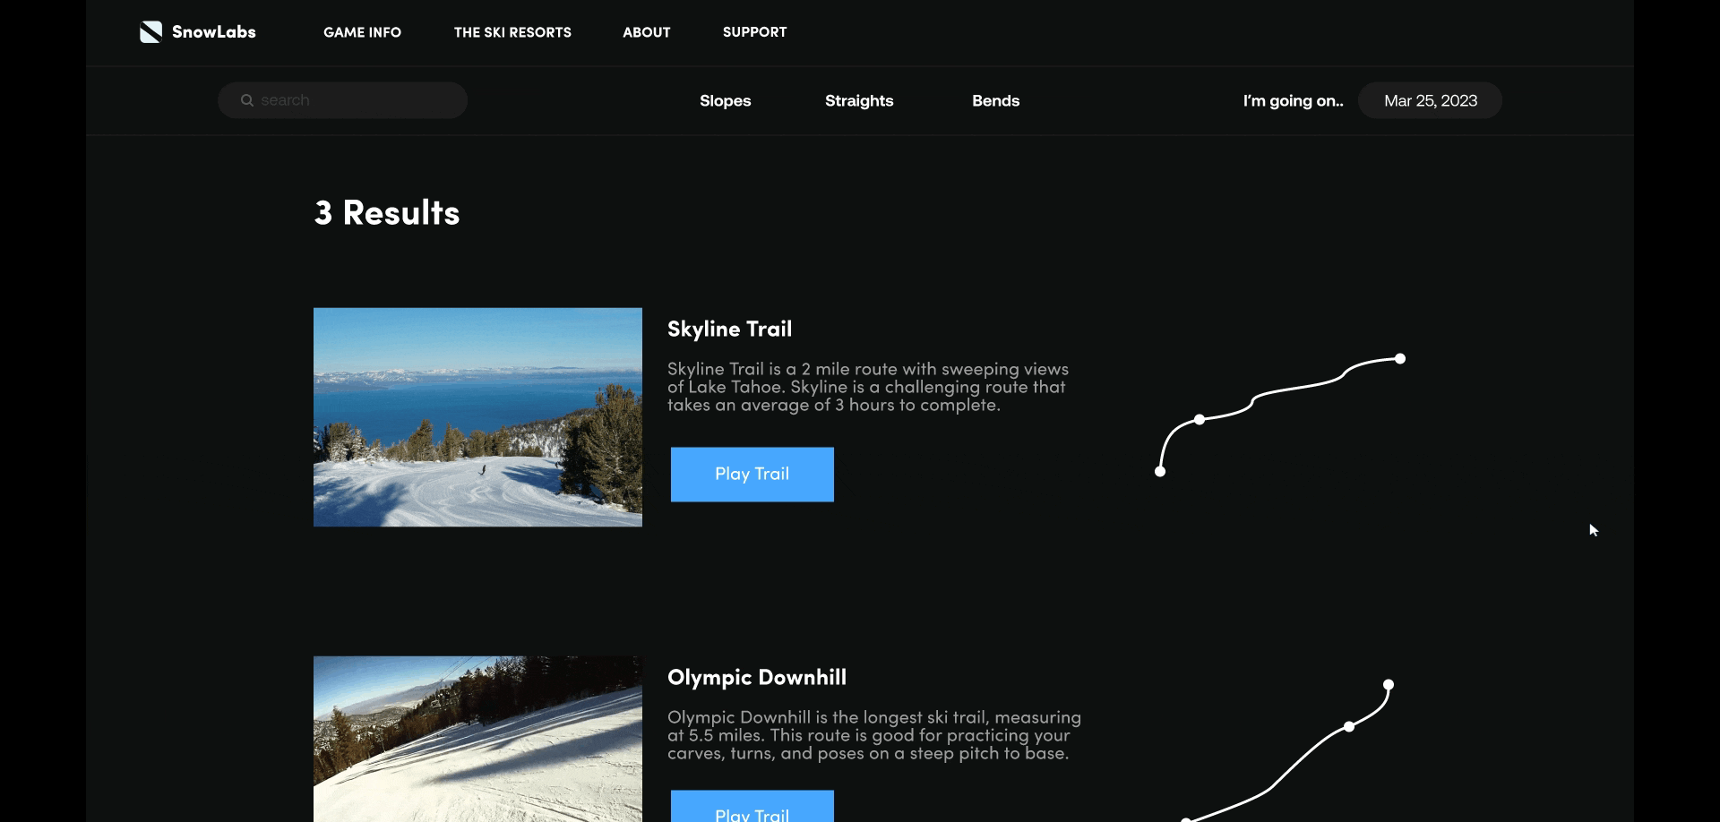Select the bottom start point of Skyline route
This screenshot has height=822, width=1720.
coord(1160,472)
